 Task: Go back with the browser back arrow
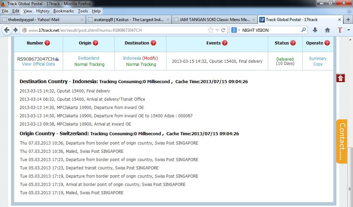[7, 30]
